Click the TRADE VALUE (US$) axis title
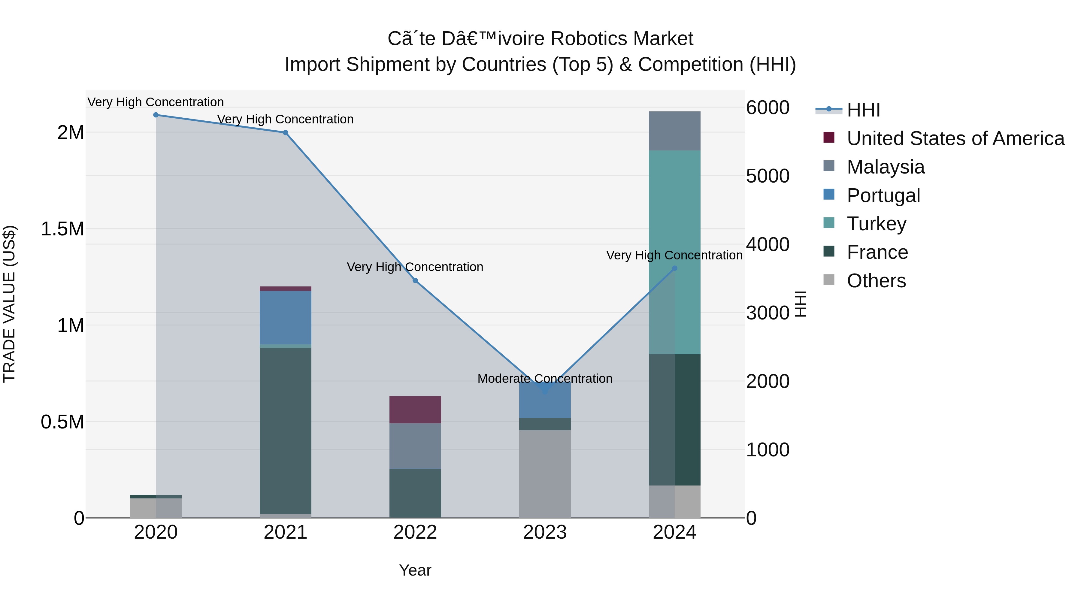This screenshot has width=1081, height=608. coord(9,304)
